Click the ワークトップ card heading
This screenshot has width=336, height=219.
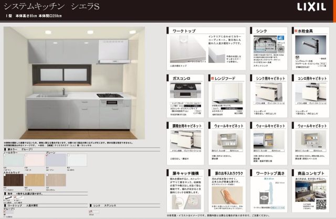tap(184, 31)
